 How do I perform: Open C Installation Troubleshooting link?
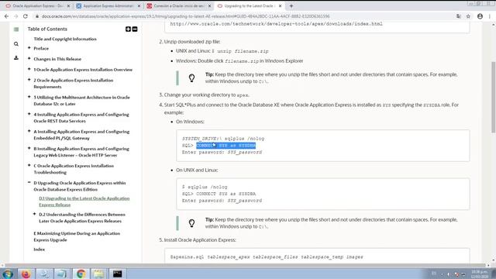[x=74, y=169]
